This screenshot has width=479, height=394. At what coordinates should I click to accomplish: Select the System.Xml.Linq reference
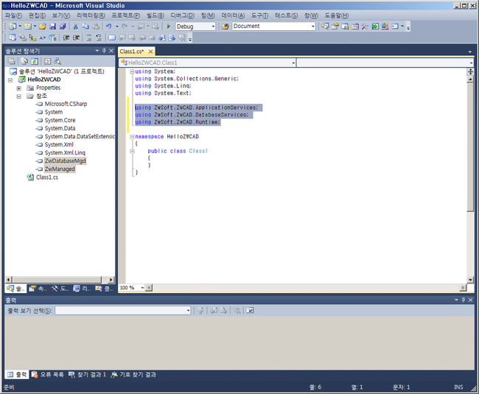coord(65,152)
